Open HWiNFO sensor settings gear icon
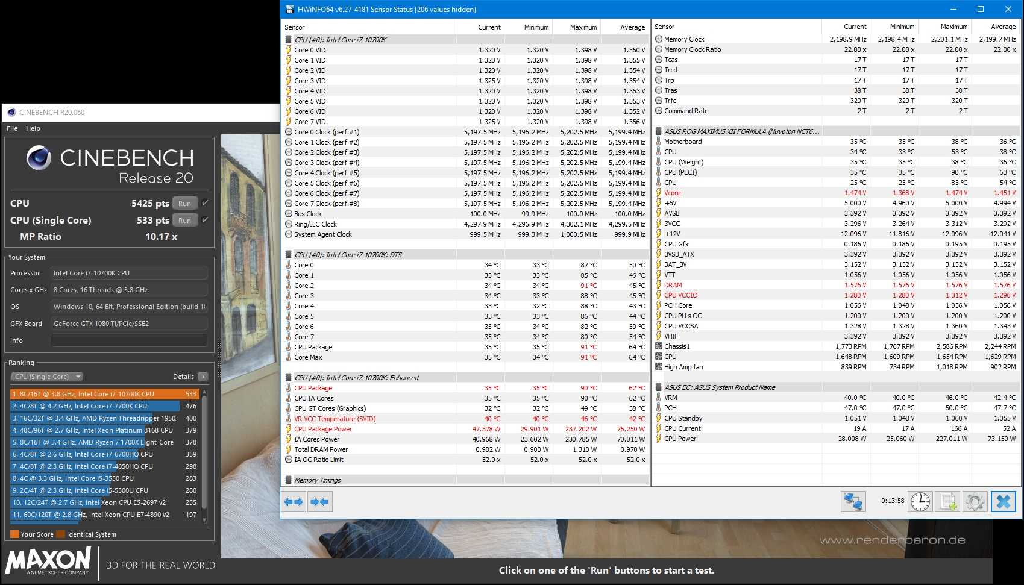 (x=975, y=501)
